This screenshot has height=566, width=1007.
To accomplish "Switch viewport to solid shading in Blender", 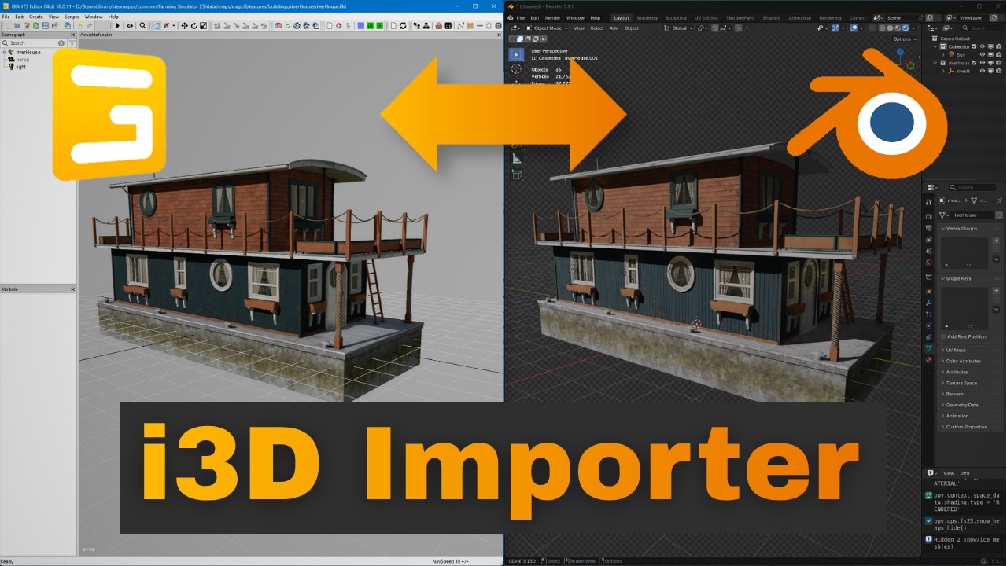I will click(x=890, y=28).
